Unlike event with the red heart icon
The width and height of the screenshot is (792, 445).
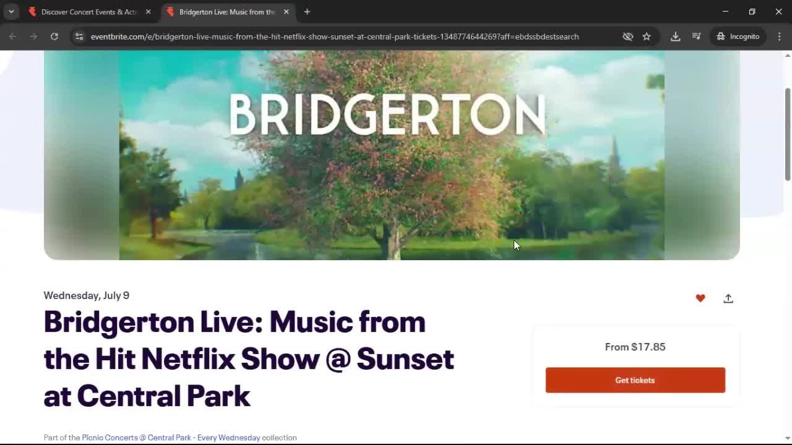(x=700, y=298)
